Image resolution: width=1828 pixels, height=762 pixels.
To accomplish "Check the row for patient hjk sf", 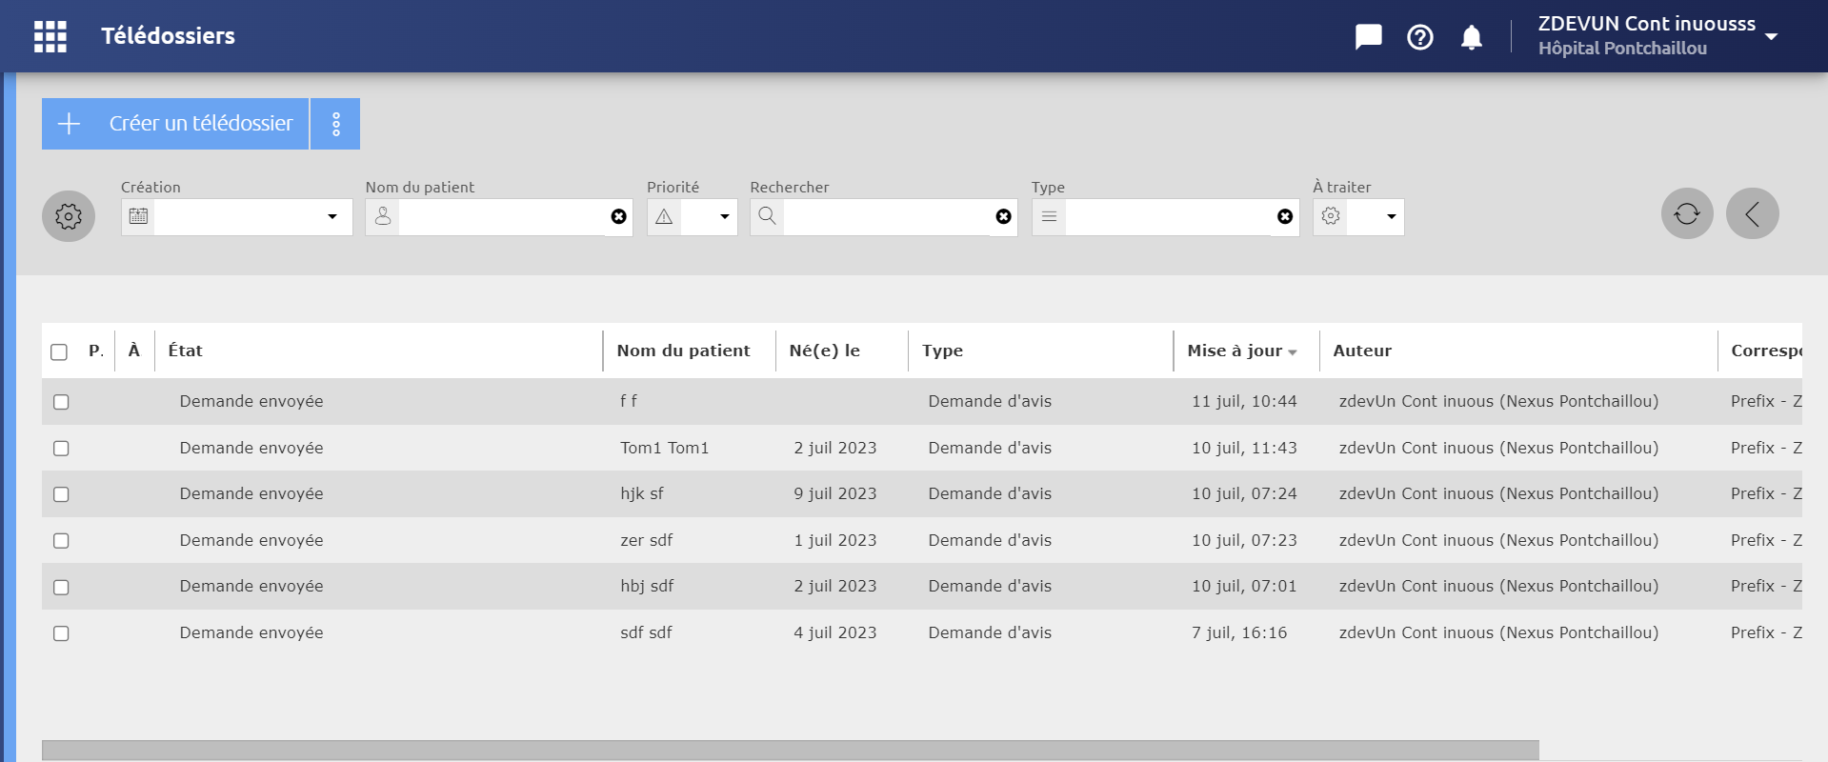I will (61, 494).
